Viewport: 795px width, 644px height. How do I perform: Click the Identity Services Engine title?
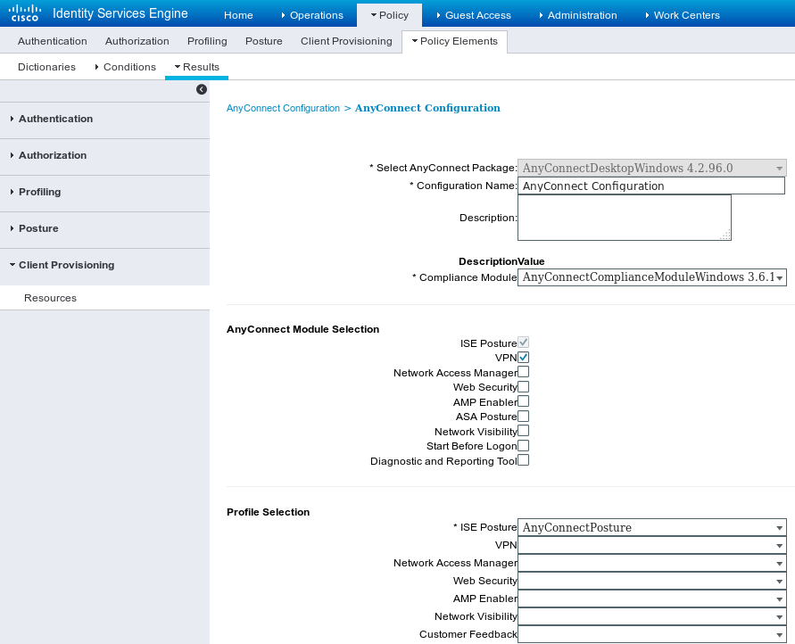click(x=120, y=13)
